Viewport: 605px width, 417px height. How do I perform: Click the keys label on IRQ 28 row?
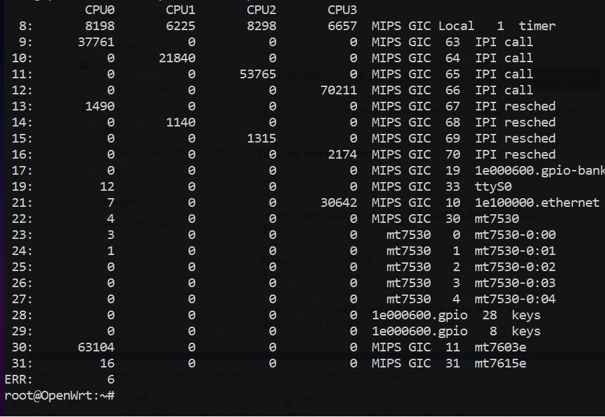pos(526,315)
